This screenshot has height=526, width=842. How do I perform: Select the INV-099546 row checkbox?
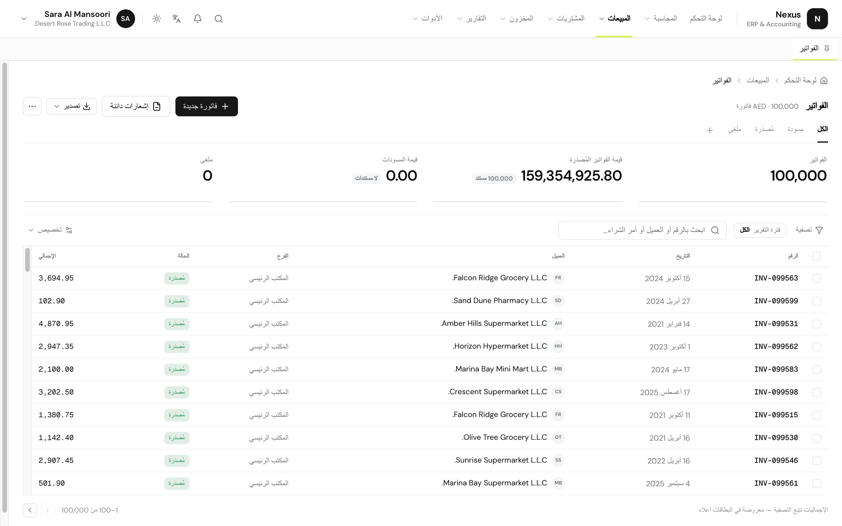pyautogui.click(x=816, y=461)
